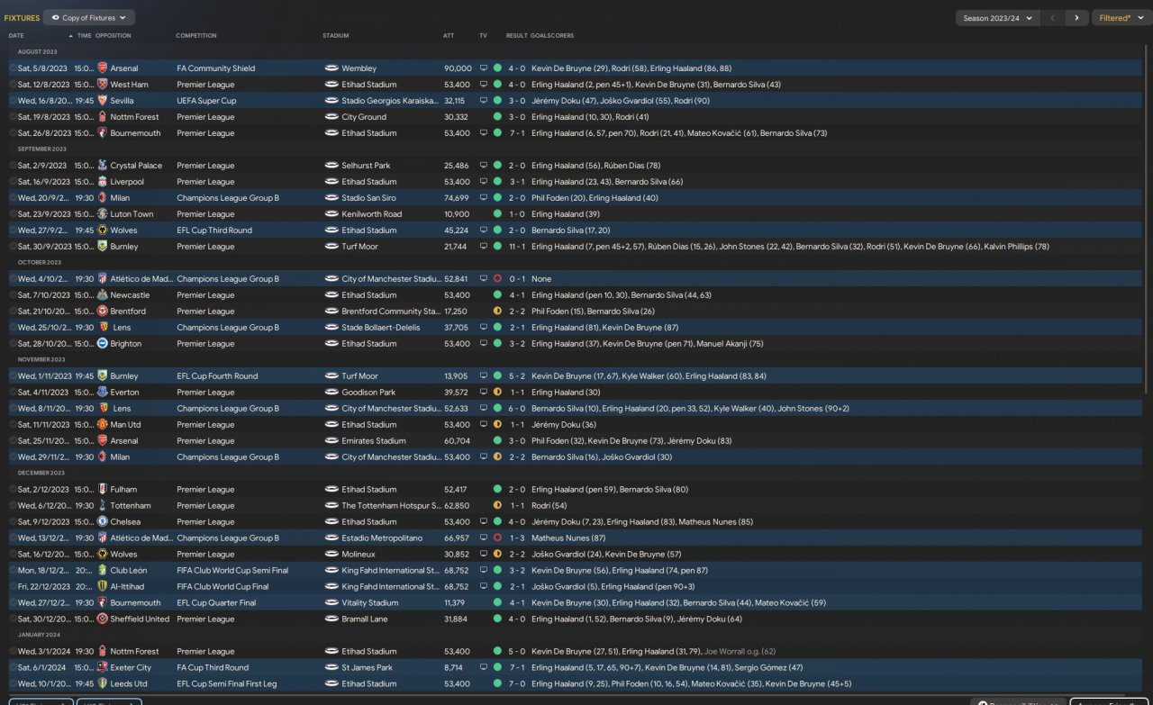Image resolution: width=1153 pixels, height=705 pixels.
Task: Tick the Crystal Palace fixture row checkbox
Action: click(x=13, y=166)
